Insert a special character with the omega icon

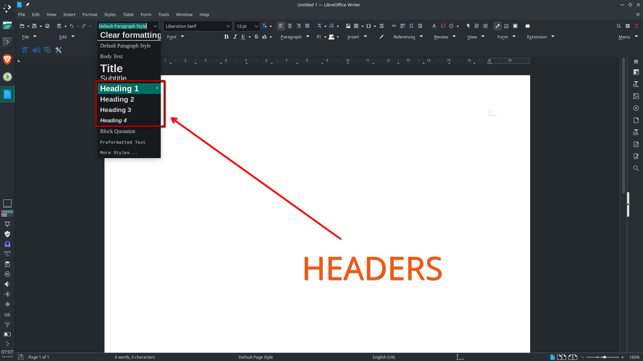[368, 26]
